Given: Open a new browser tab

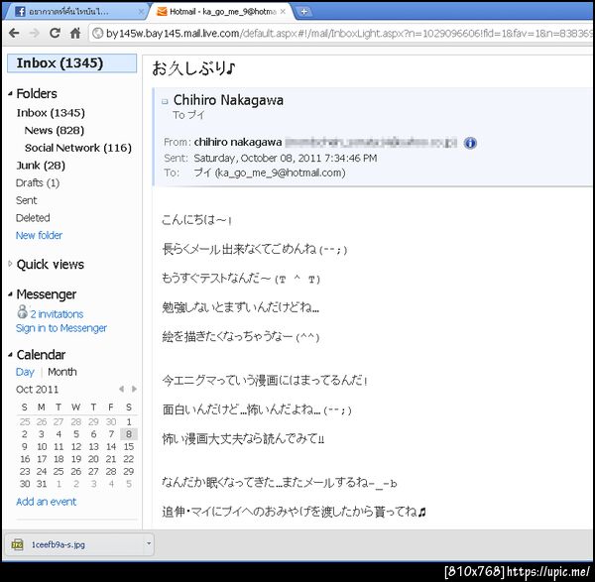Looking at the screenshot, I should 303,12.
